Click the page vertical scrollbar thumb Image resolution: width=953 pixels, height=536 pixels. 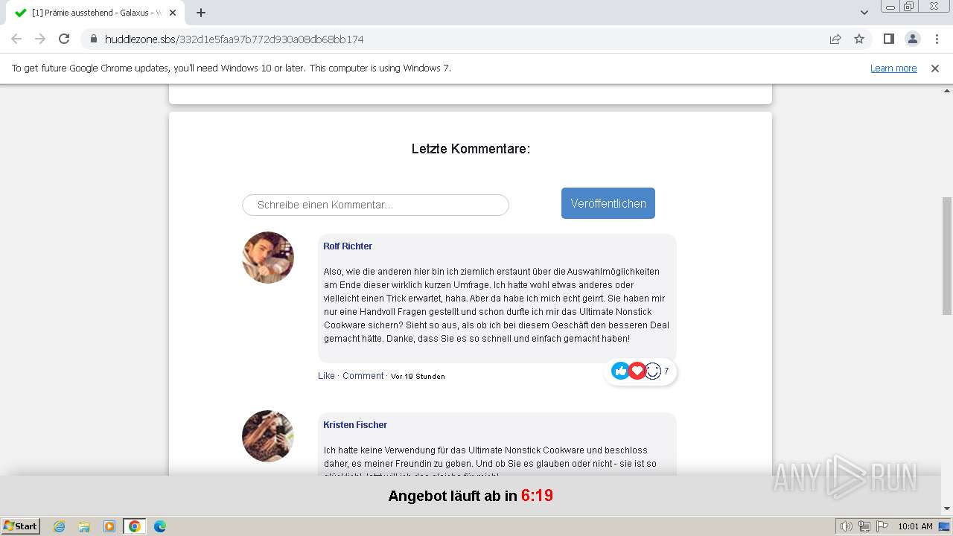[947, 256]
